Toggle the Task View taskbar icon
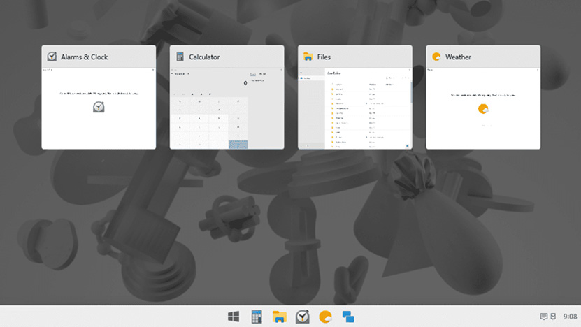 [348, 317]
